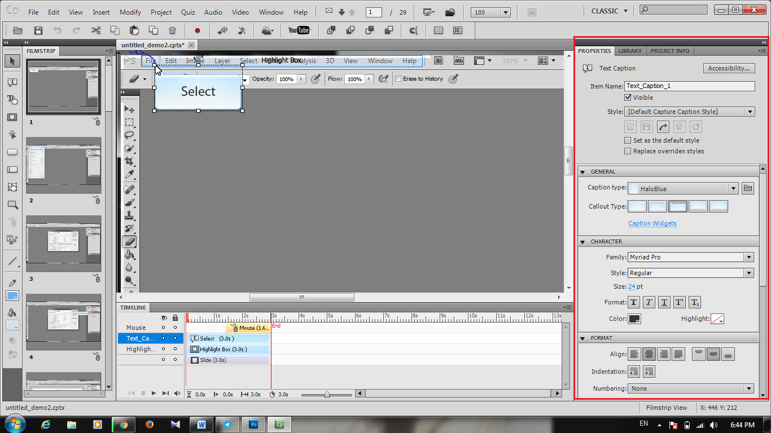Click the font Size 24 value
This screenshot has width=771, height=433.
[x=632, y=286]
